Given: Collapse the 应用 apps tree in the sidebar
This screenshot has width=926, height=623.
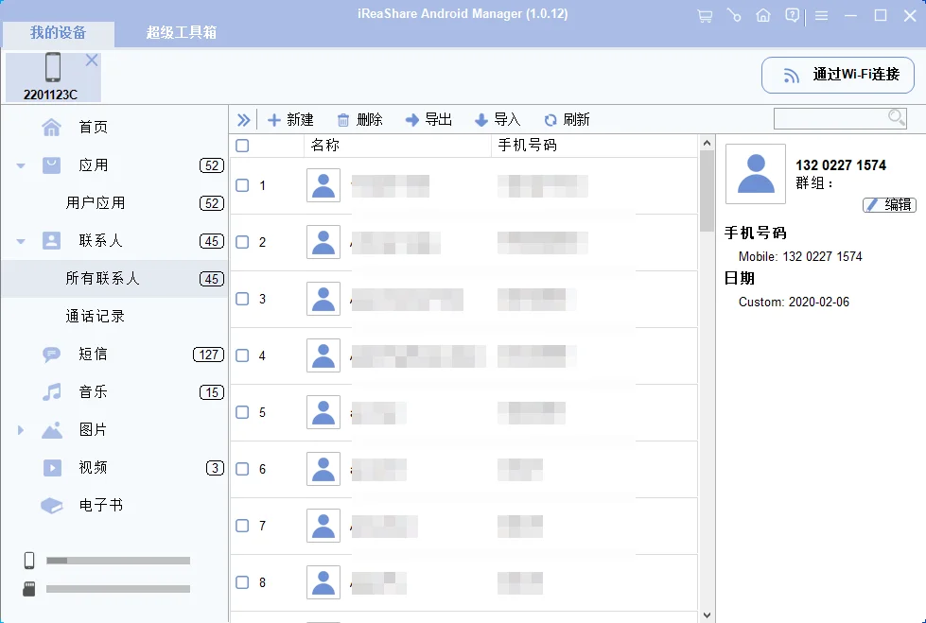Looking at the screenshot, I should pos(21,164).
